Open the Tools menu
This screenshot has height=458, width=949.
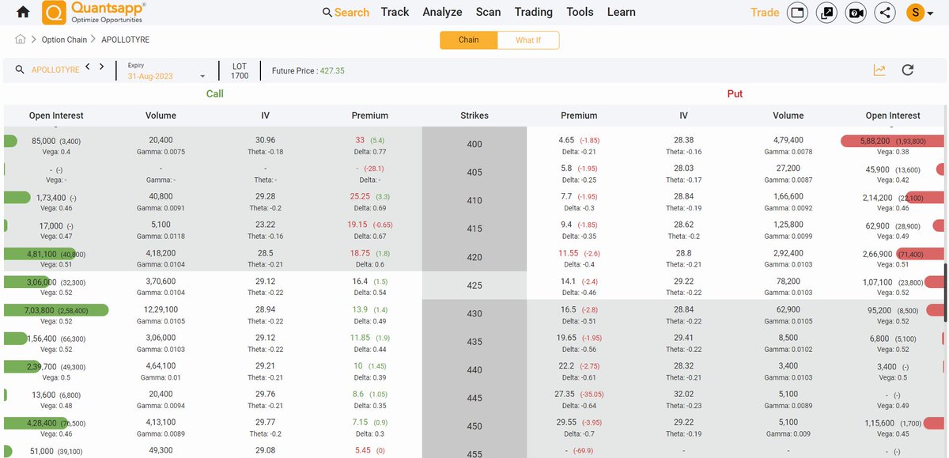[580, 12]
